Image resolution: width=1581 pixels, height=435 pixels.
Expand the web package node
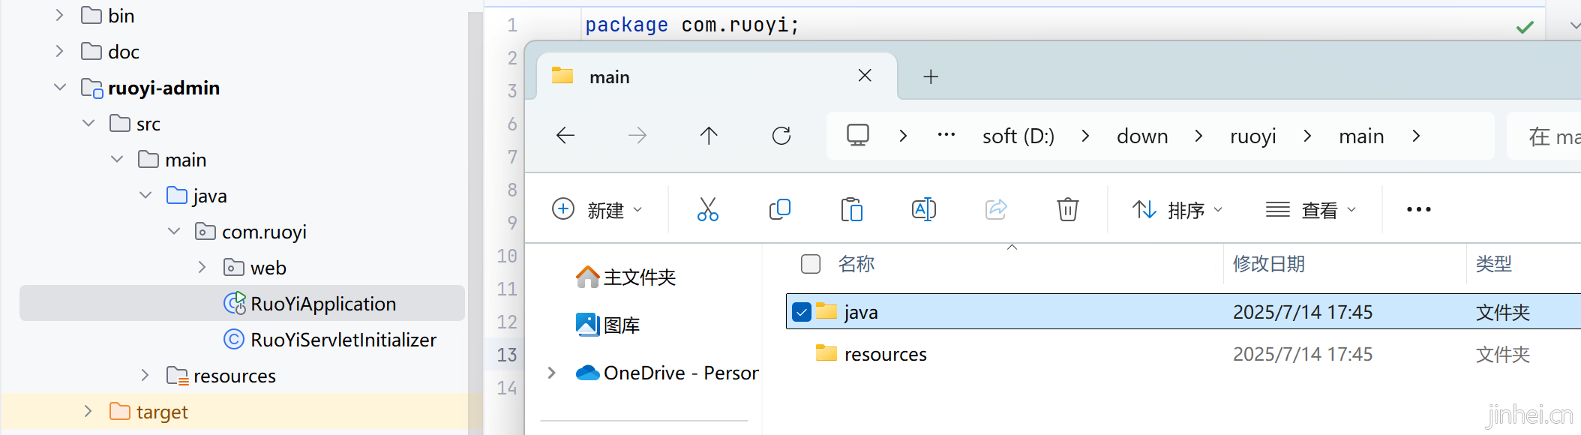(x=202, y=268)
